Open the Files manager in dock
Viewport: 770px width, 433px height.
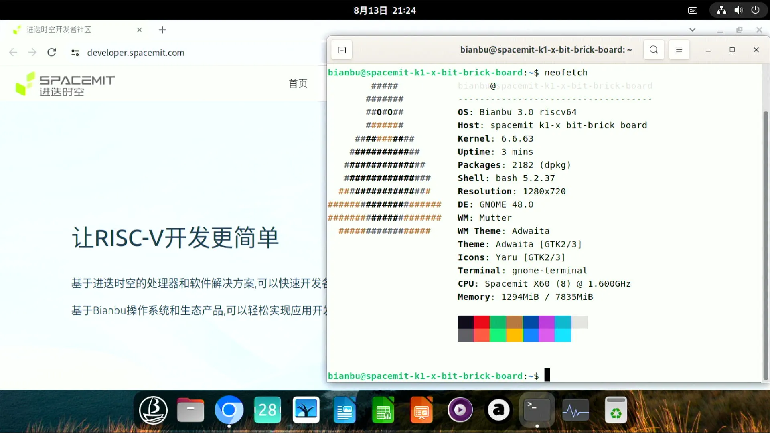point(190,410)
